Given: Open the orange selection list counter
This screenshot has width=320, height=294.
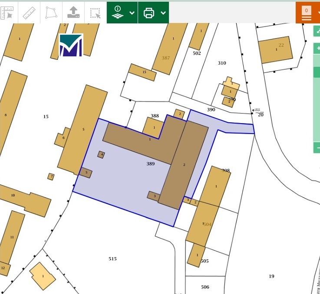Looking at the screenshot, I should point(307,13).
